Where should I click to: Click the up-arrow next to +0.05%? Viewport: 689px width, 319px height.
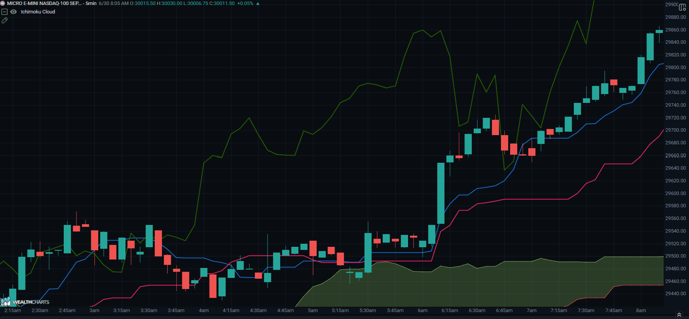pos(258,3)
